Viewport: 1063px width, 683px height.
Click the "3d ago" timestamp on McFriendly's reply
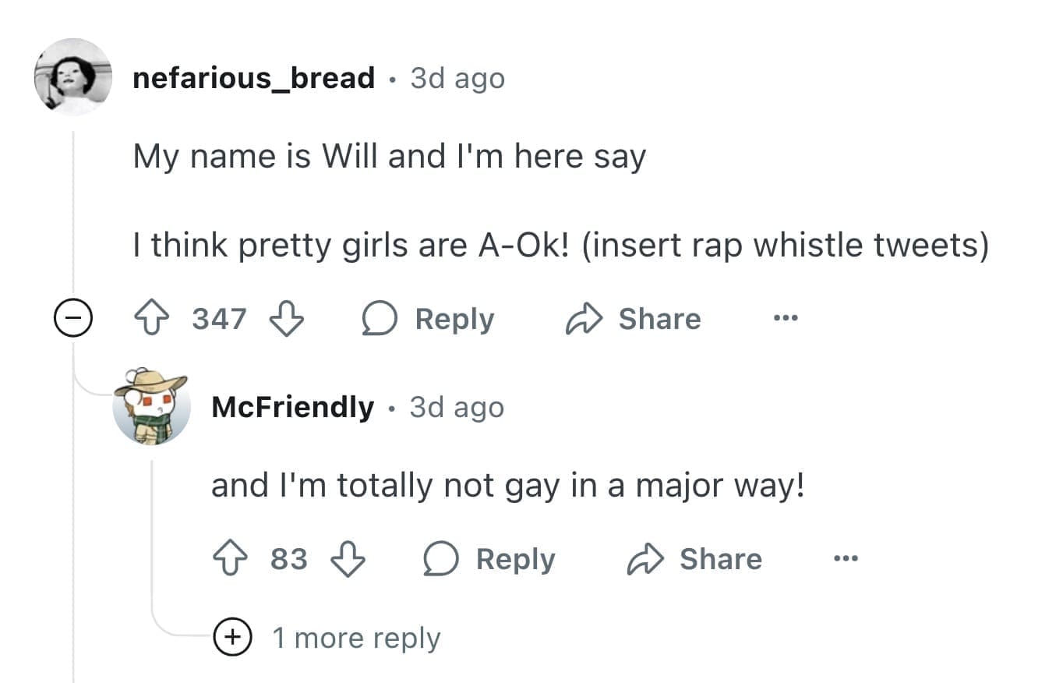click(457, 407)
